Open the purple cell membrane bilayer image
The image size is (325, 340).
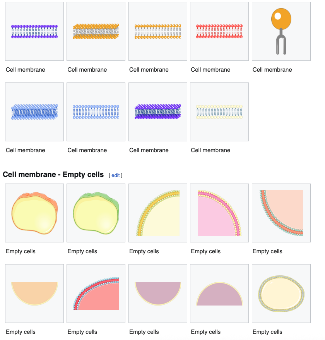coord(34,31)
